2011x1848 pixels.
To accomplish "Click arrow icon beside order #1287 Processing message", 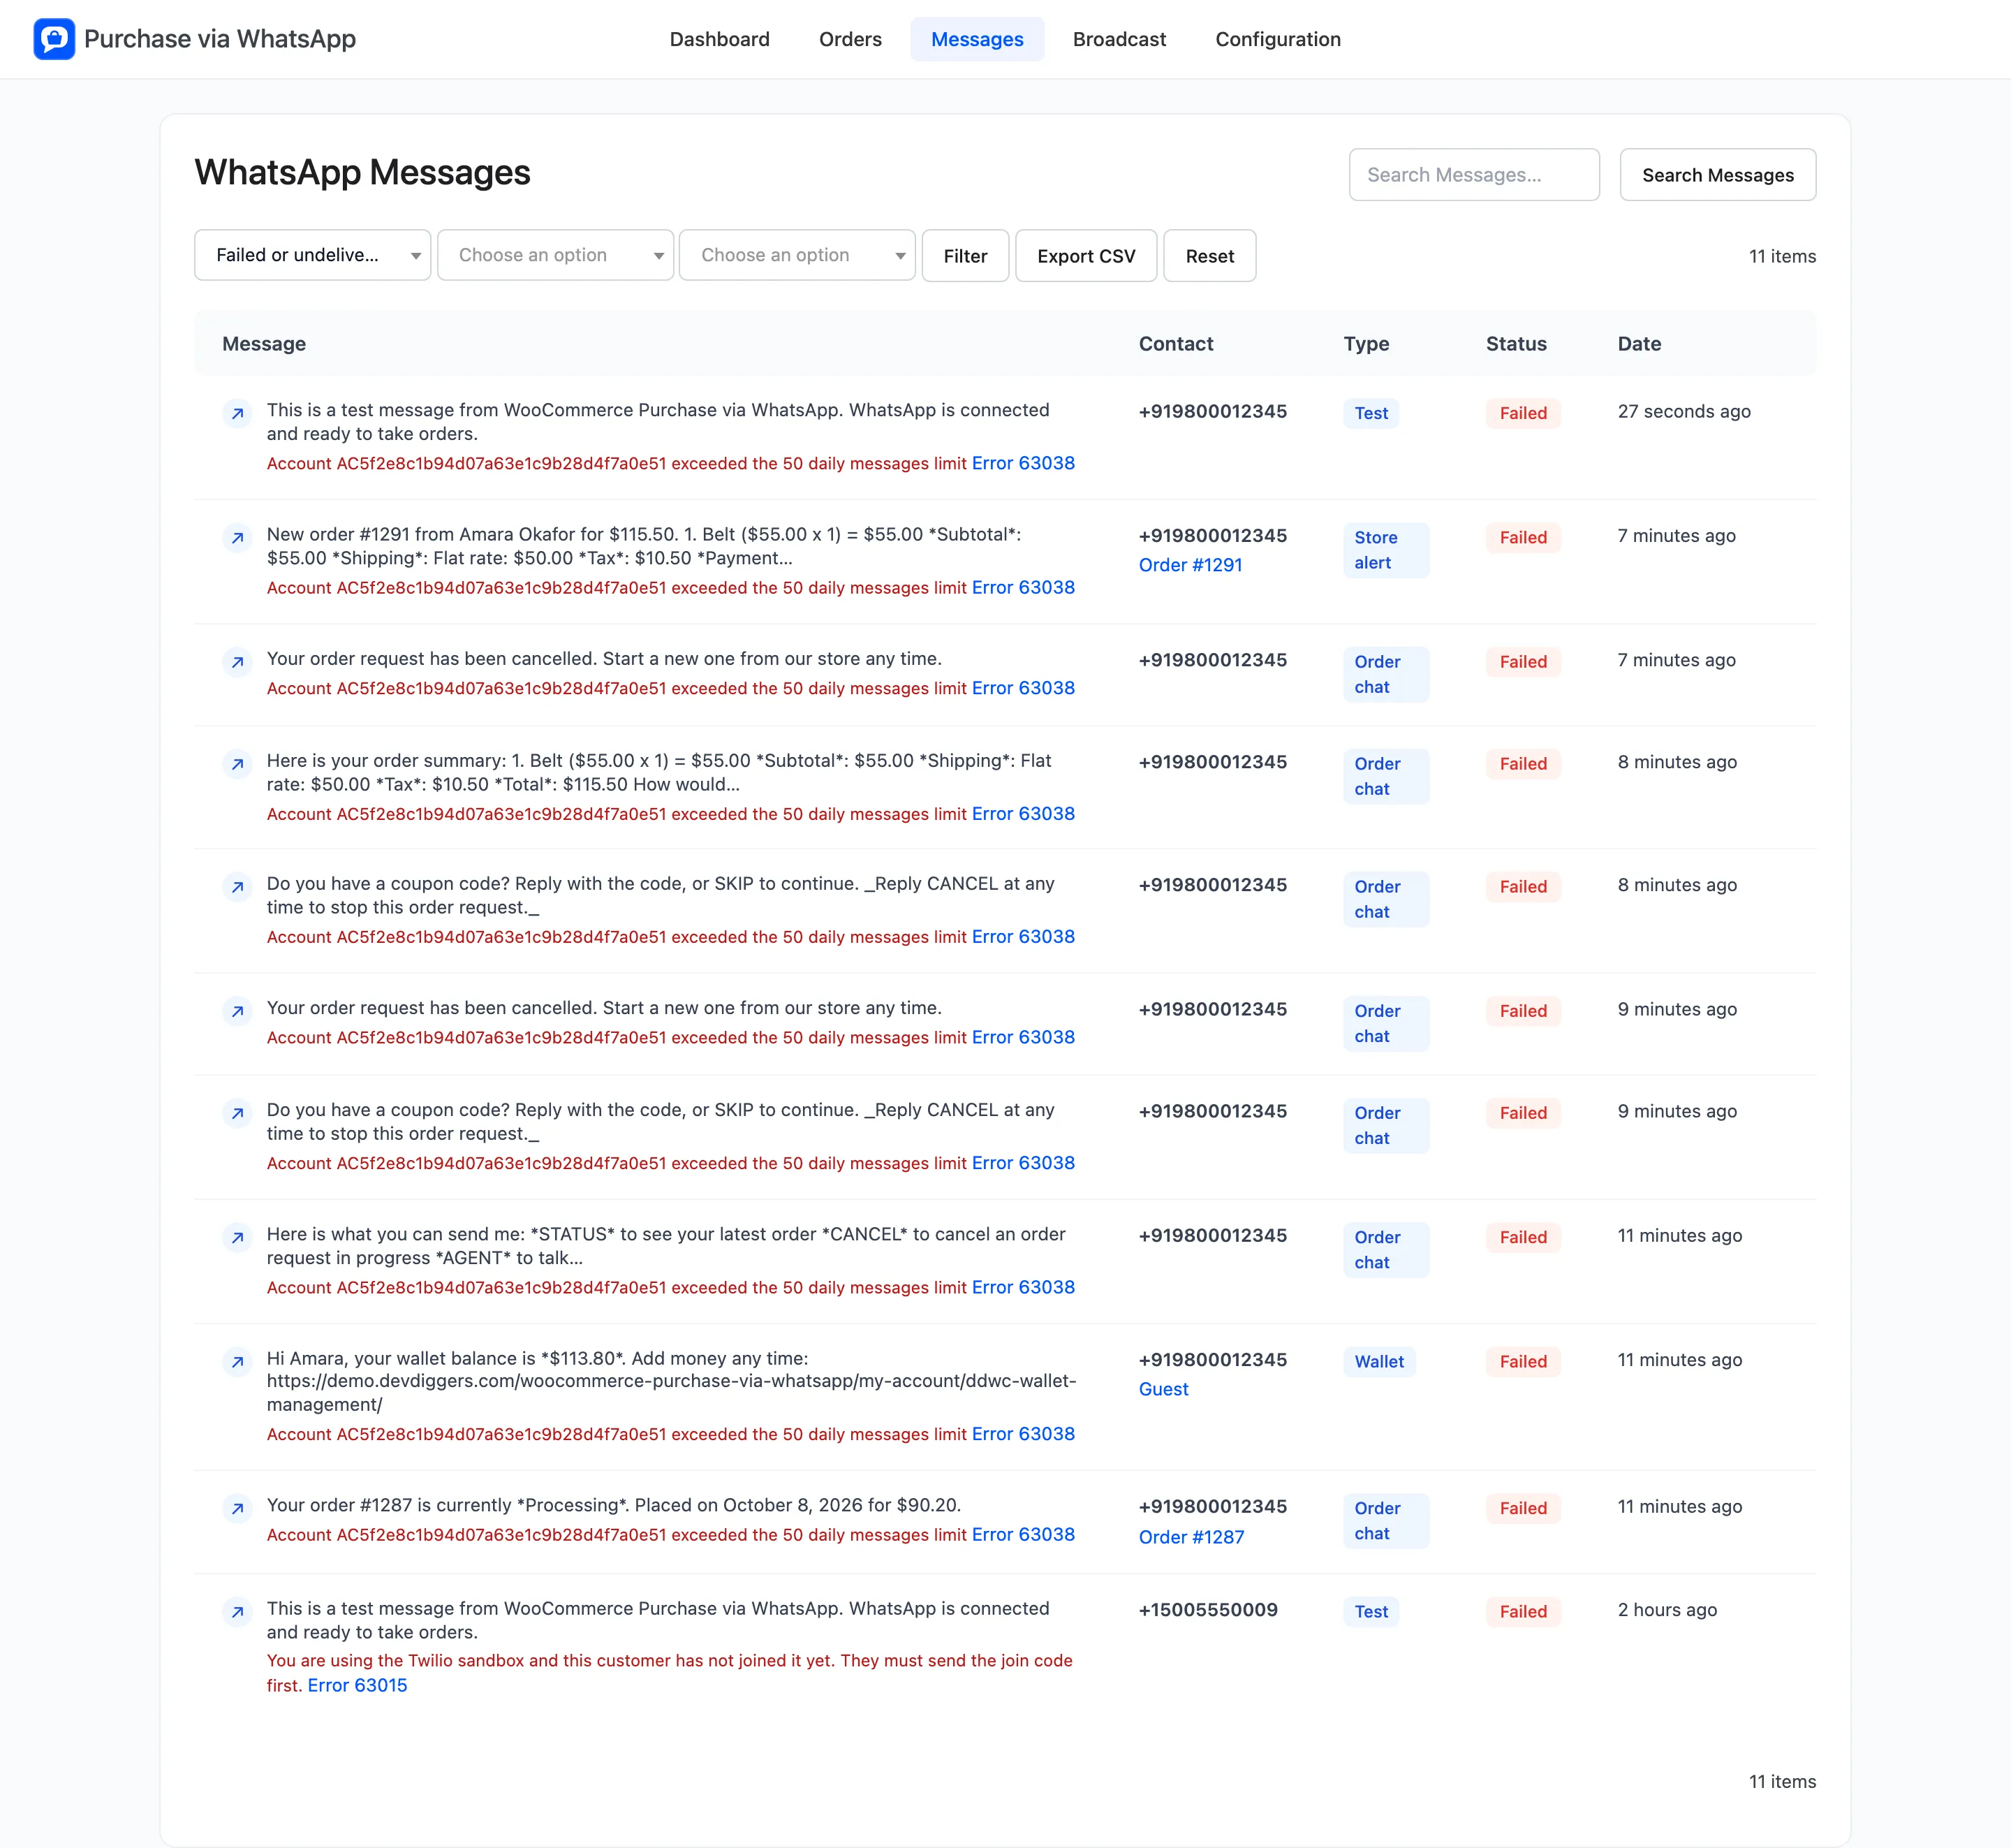I will [x=237, y=1508].
